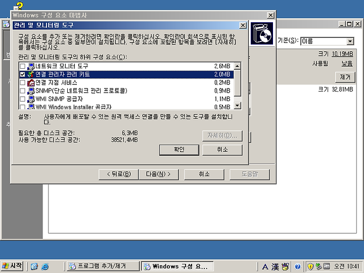
Task: Select the WMI SNMP 공급자 row text
Action: point(59,99)
